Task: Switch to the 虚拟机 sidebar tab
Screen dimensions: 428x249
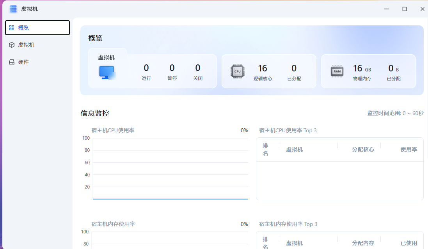Action: [x=26, y=45]
